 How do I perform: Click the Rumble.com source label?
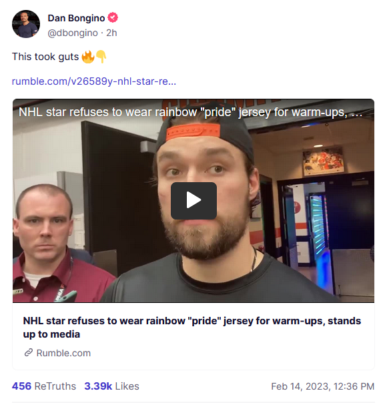(63, 353)
